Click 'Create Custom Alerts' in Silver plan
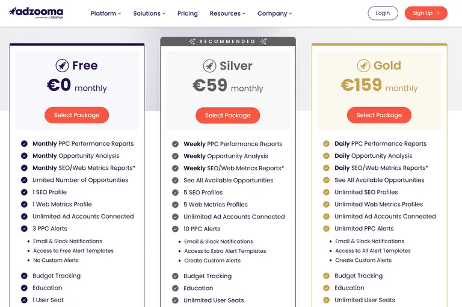This screenshot has width=462, height=307. click(x=212, y=261)
